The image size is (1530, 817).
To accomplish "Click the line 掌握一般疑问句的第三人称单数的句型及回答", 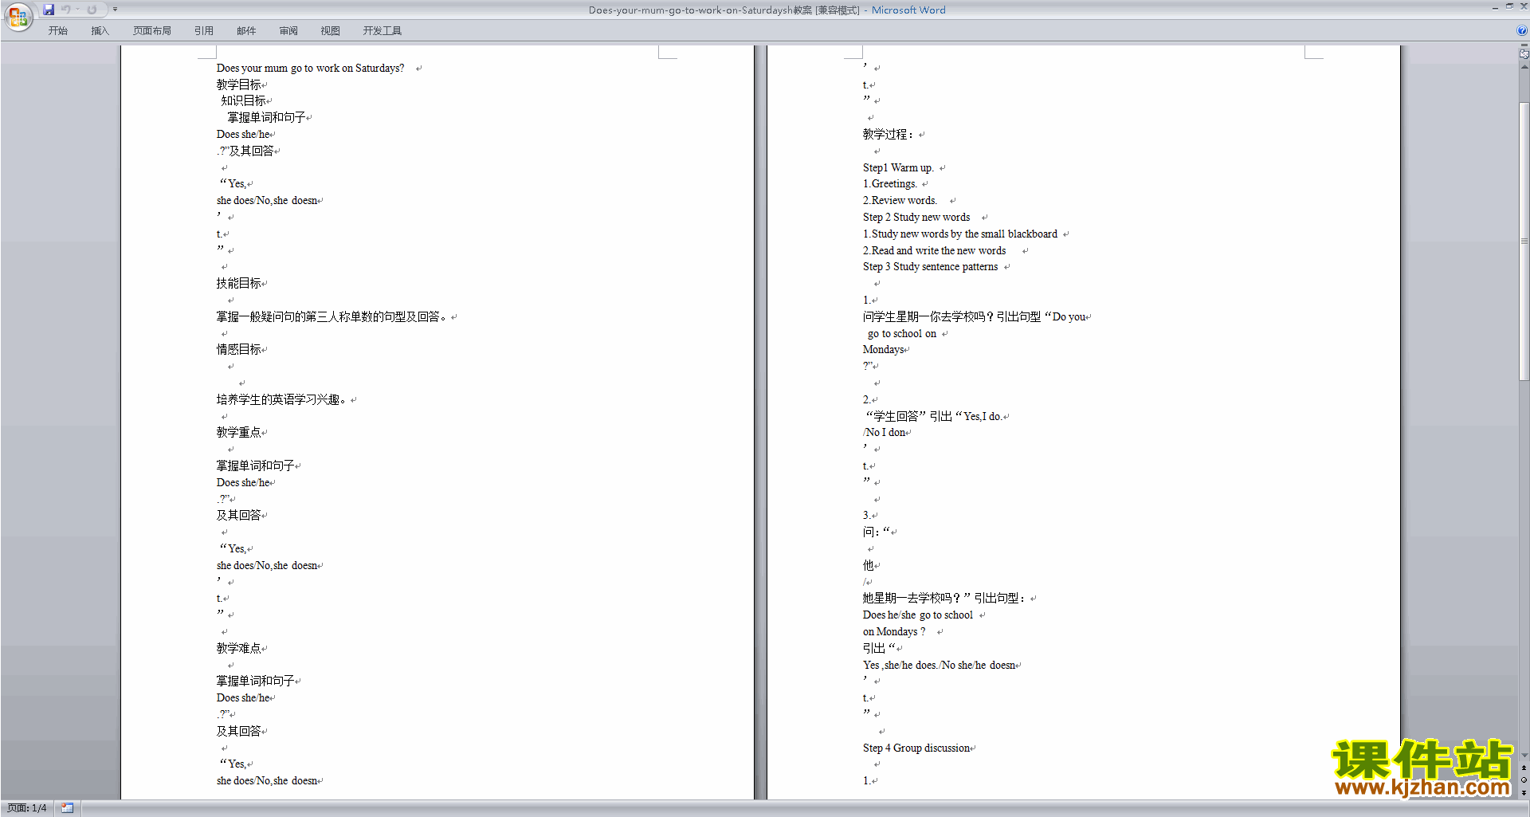I will click(332, 317).
